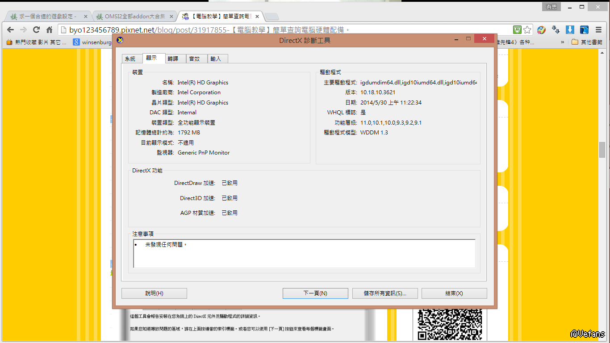The image size is (610, 343).
Task: Select the feature levels 11.0,10.1,10.0,9.3,9.2,9.1
Action: (x=391, y=123)
